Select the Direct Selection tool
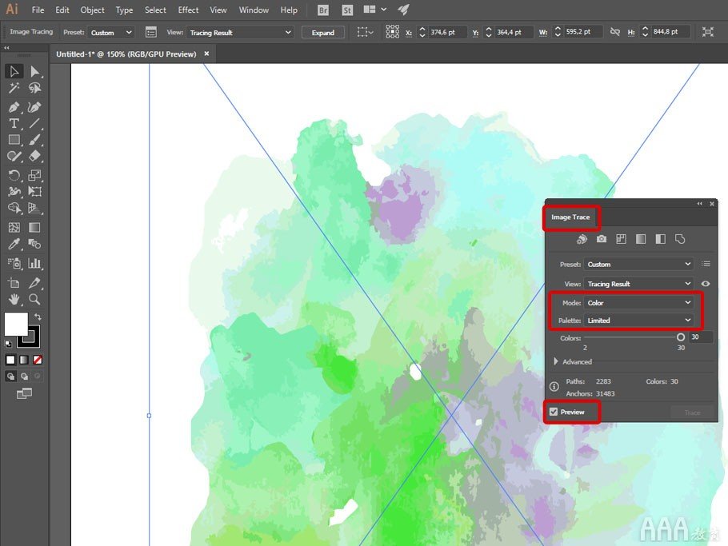The width and height of the screenshot is (728, 546). (35, 71)
